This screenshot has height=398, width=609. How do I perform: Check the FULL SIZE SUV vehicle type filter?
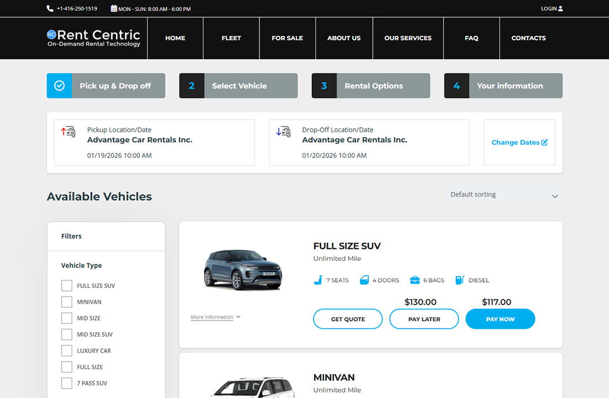(x=66, y=285)
